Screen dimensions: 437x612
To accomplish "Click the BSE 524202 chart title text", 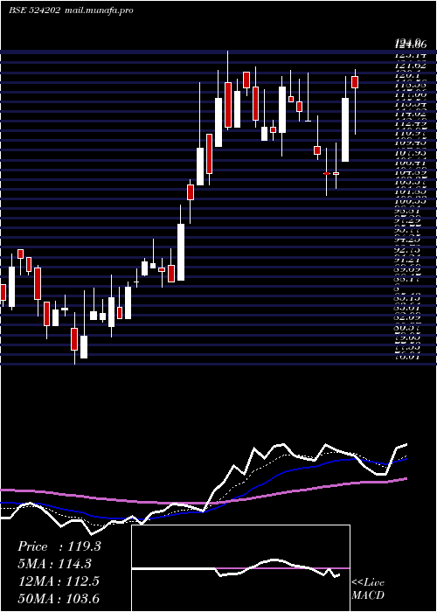I will click(x=34, y=10).
